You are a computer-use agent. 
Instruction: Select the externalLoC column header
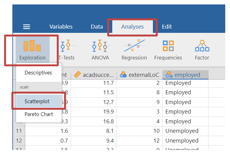point(140,75)
